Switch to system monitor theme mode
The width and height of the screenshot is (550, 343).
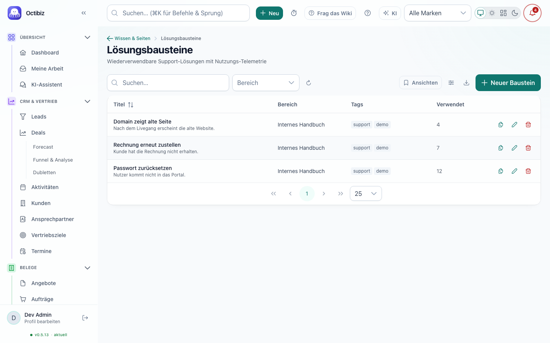(x=480, y=13)
